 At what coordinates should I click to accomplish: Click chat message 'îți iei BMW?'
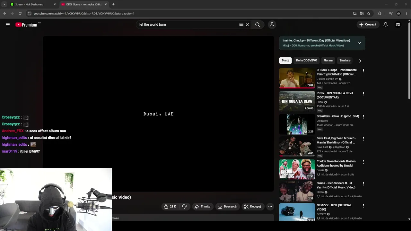coord(30,151)
